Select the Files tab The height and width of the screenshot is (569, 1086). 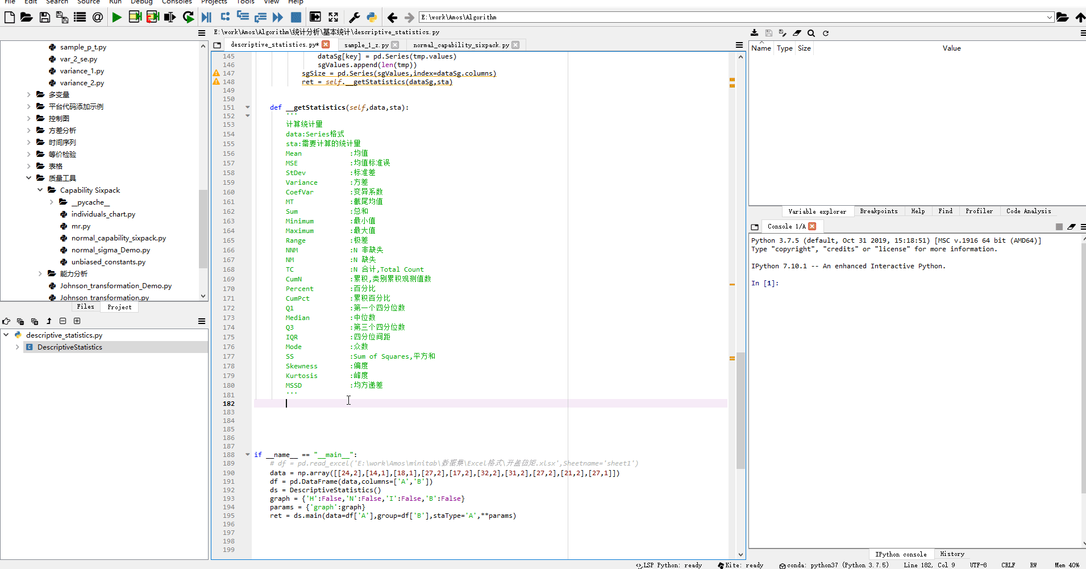click(85, 307)
